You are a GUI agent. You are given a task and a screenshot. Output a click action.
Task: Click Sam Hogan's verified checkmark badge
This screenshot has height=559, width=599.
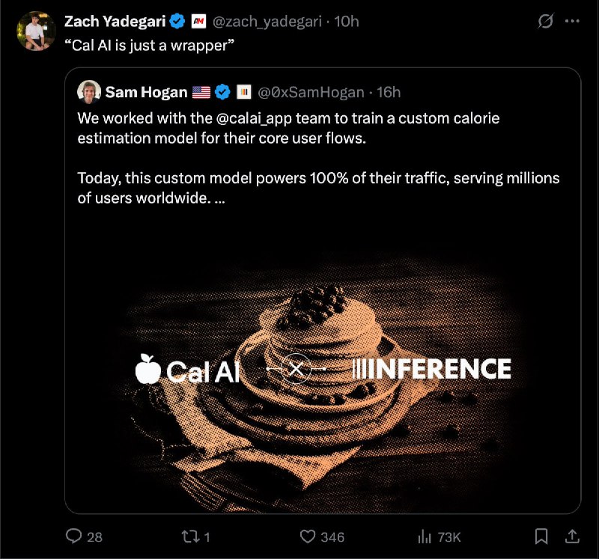coord(222,92)
